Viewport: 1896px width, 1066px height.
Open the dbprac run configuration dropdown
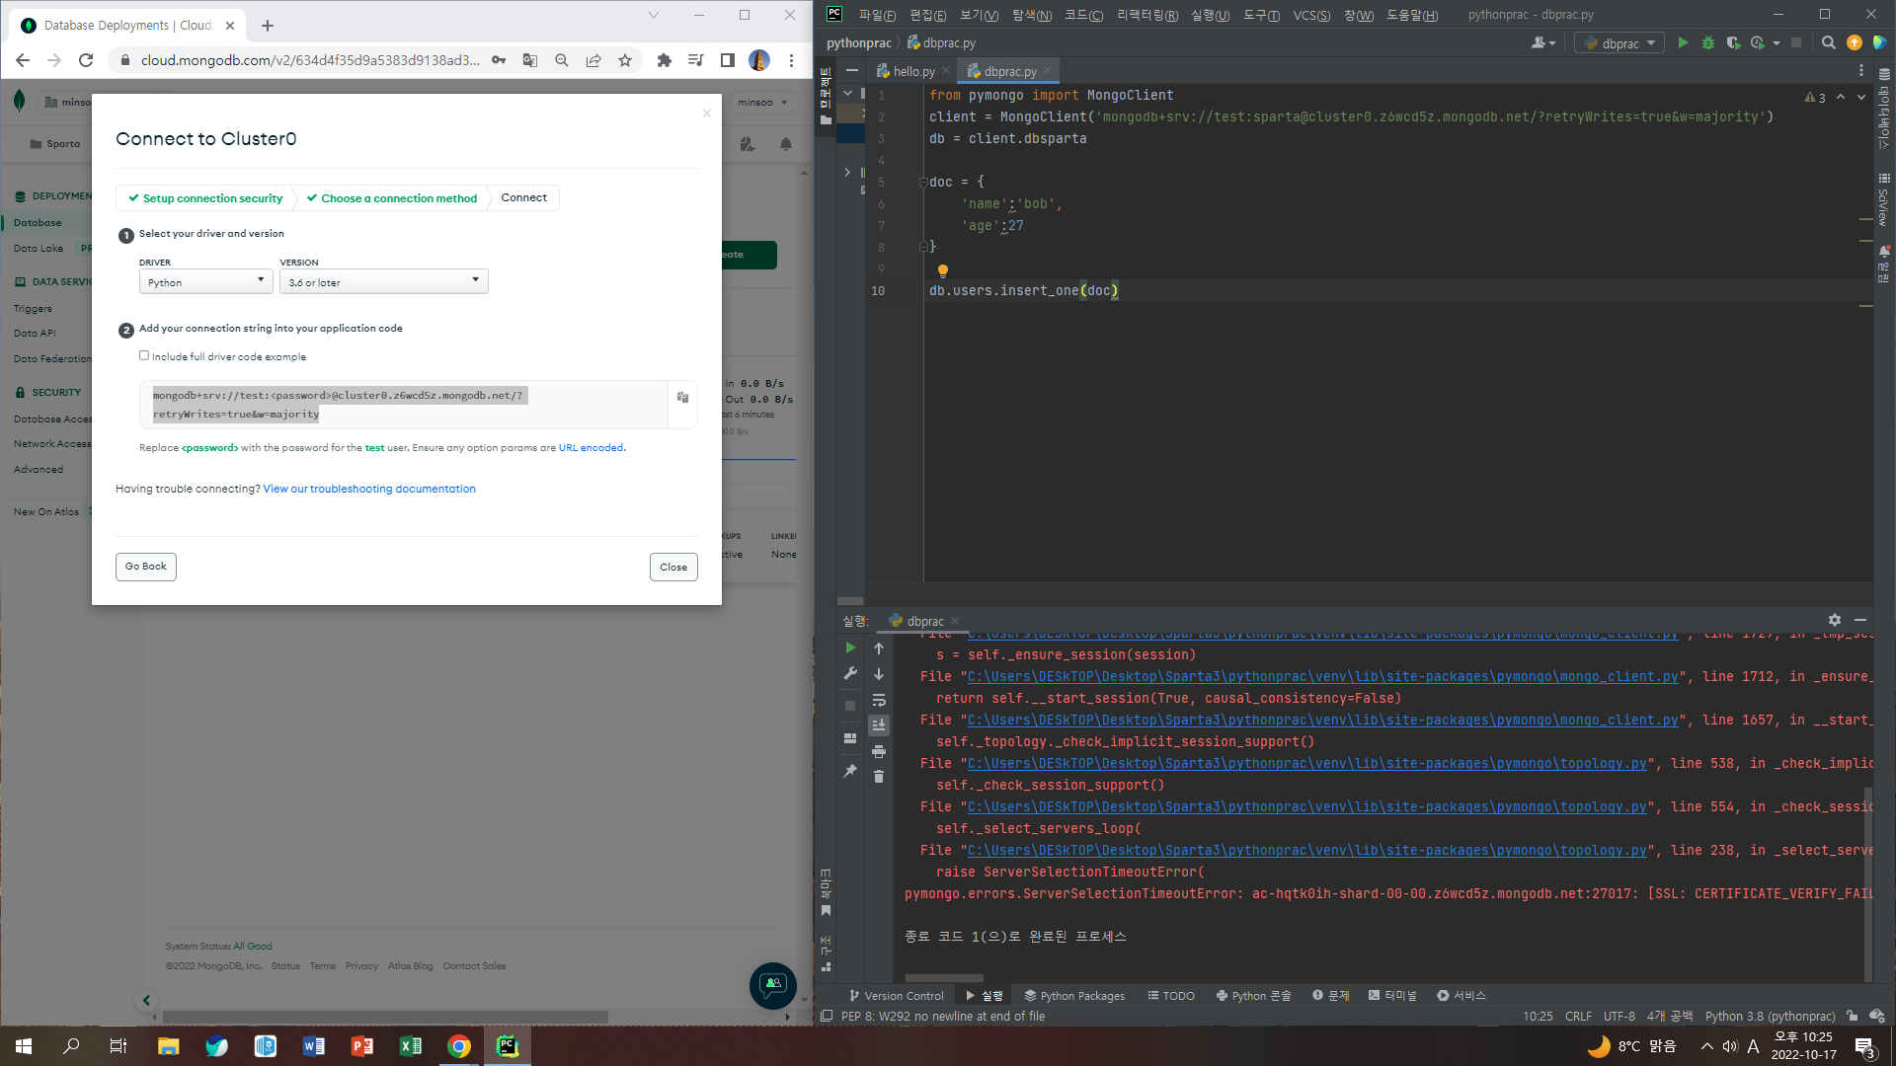pyautogui.click(x=1619, y=43)
